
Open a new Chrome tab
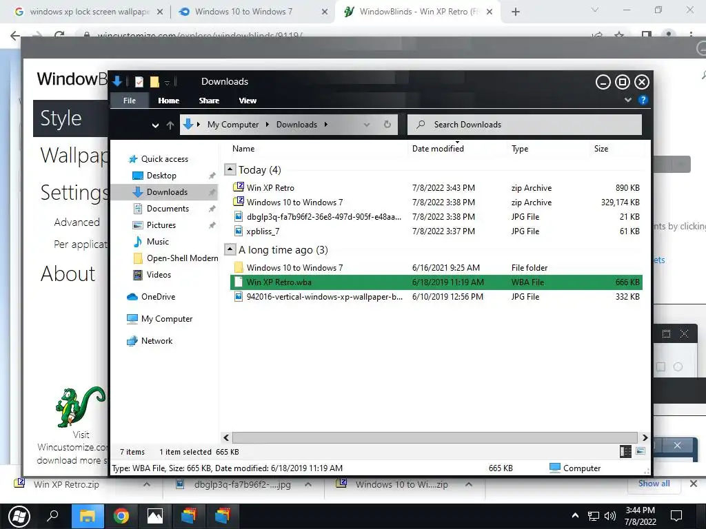pos(516,12)
